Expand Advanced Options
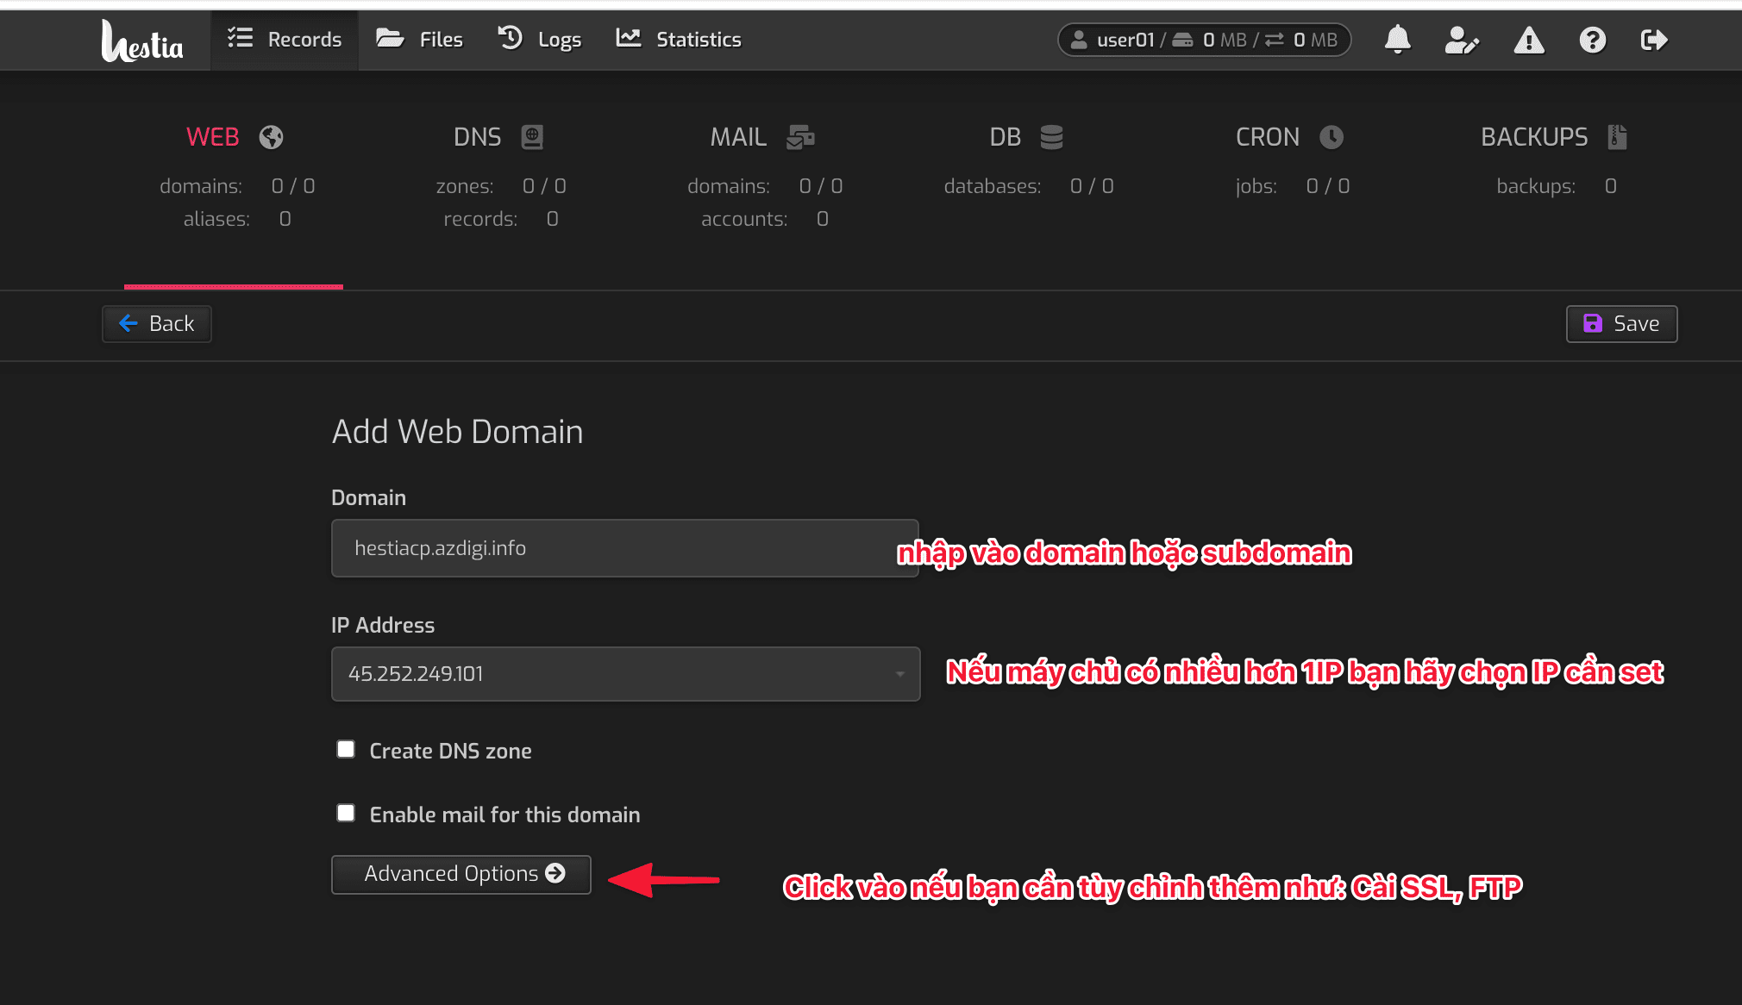Viewport: 1742px width, 1005px height. (x=461, y=873)
